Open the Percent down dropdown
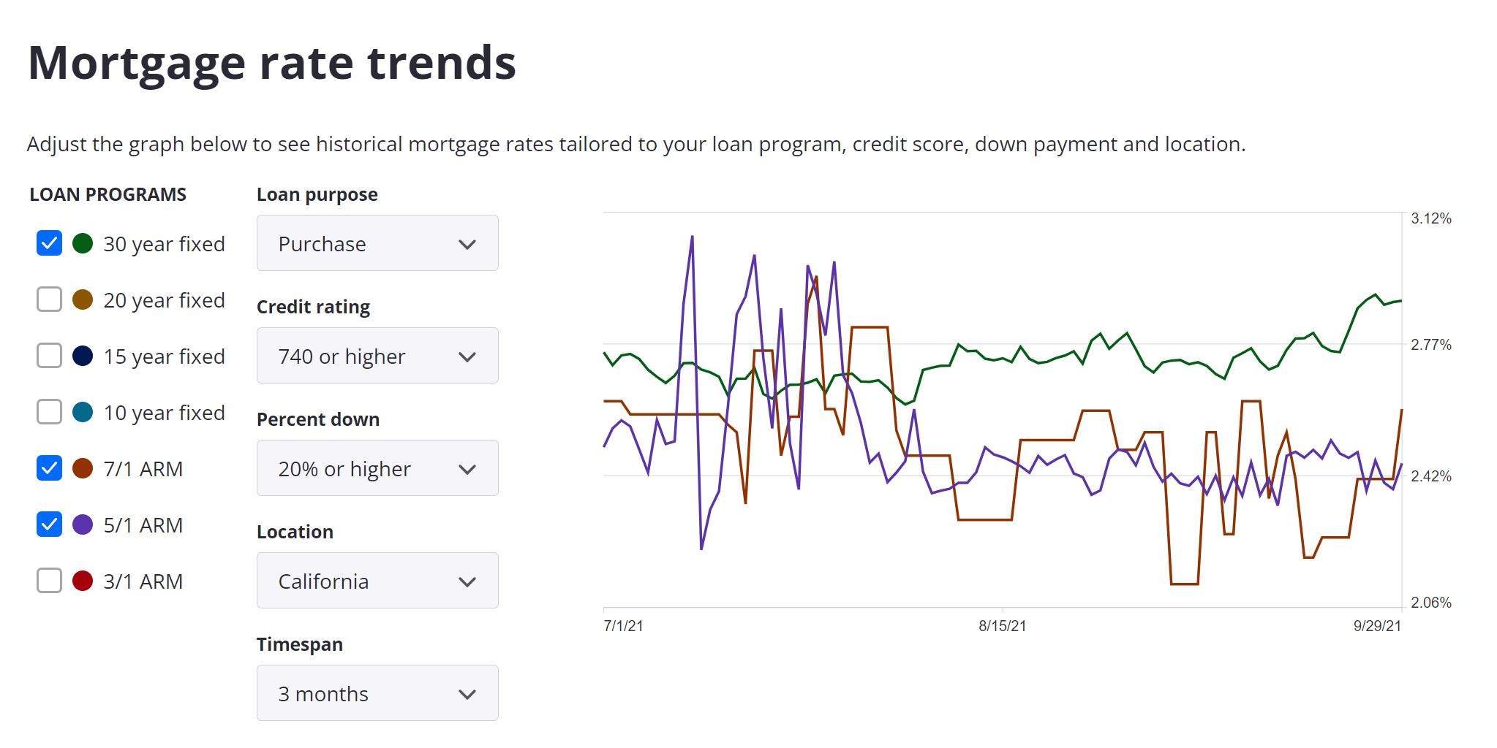Screen dimensions: 1497x748 (377, 468)
